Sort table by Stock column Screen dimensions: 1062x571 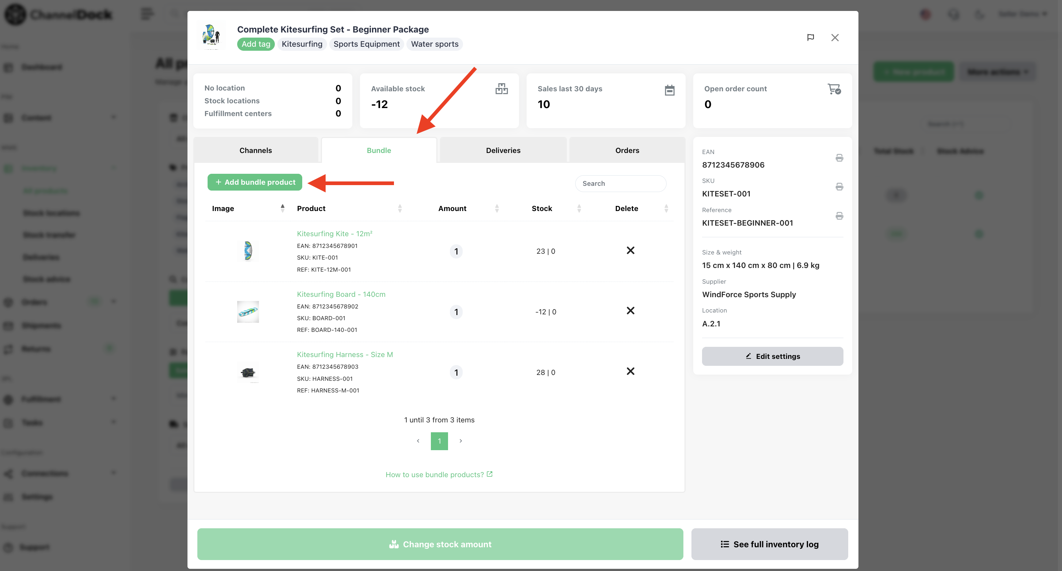(x=579, y=208)
